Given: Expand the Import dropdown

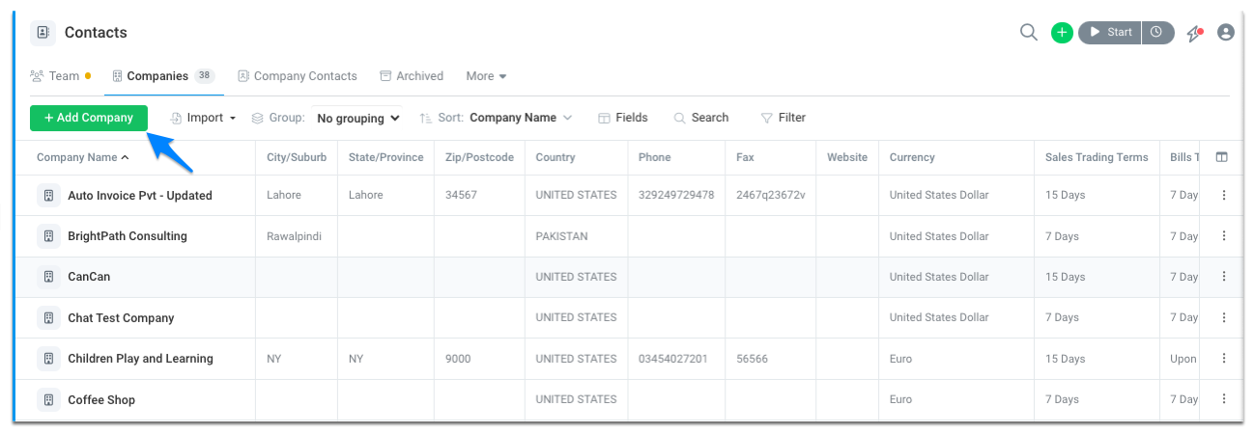Looking at the screenshot, I should [204, 118].
